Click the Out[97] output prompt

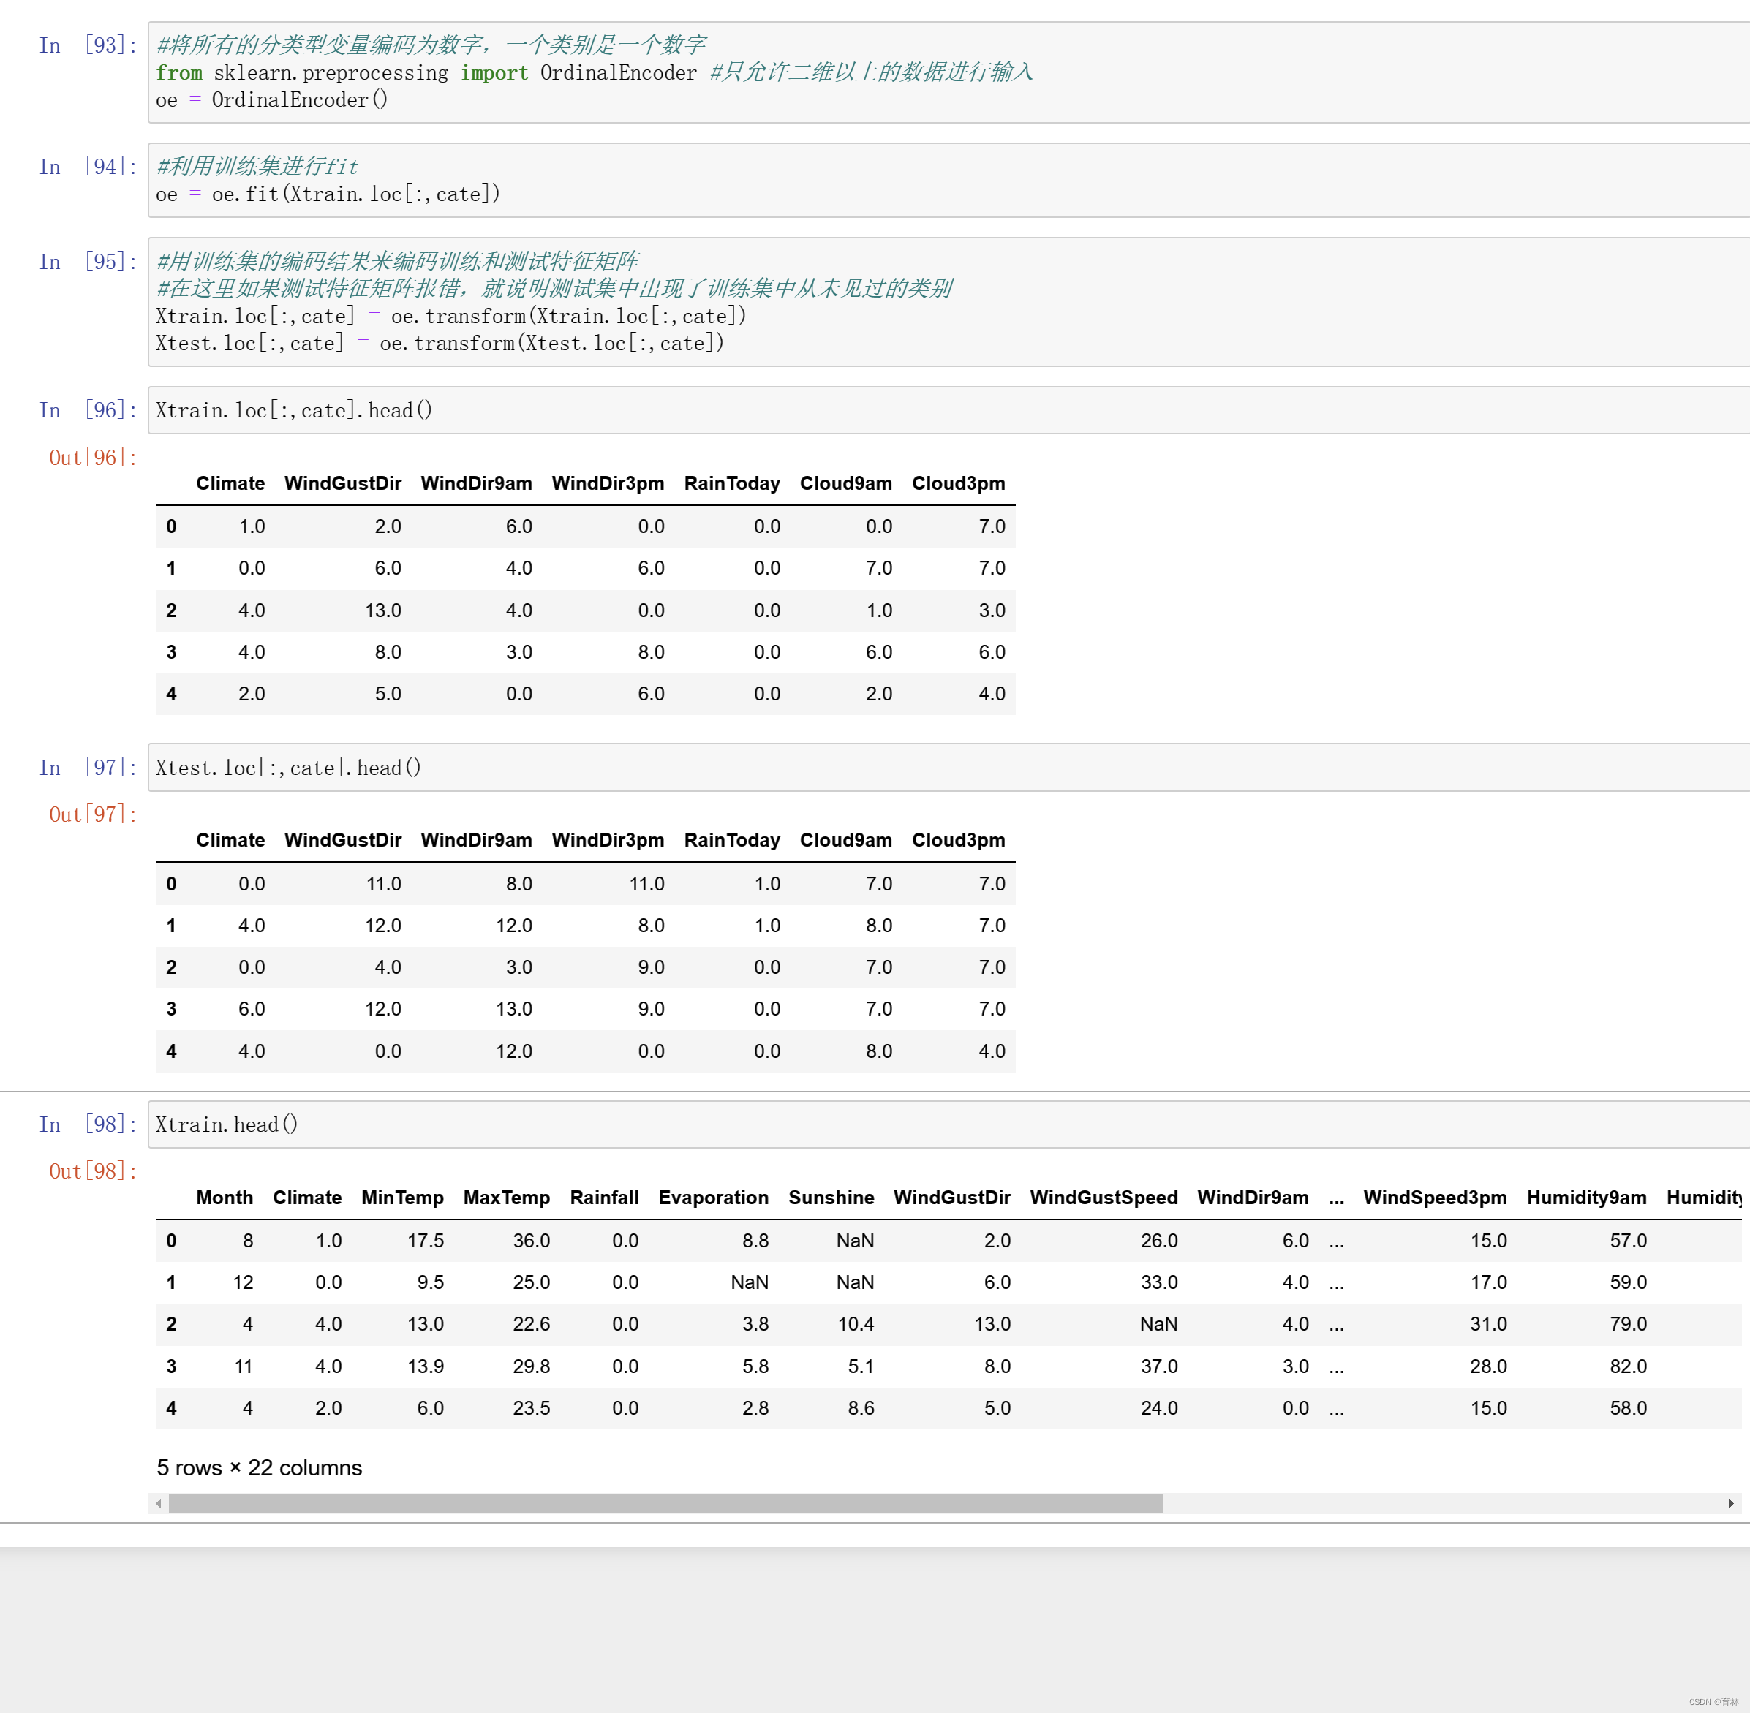pos(93,814)
